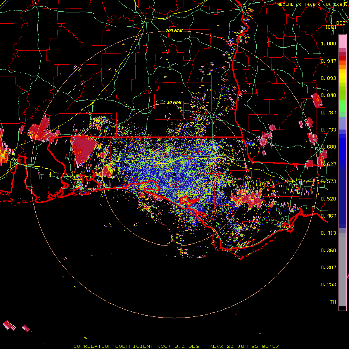Click the 0.253 legend value
Screen dimensions: 349x349
(328, 285)
